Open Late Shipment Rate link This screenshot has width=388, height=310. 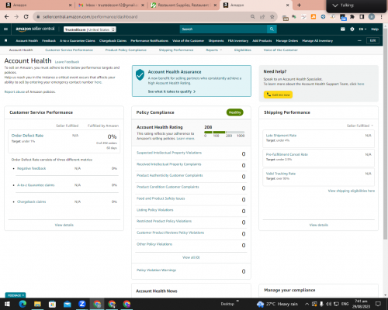(281, 136)
